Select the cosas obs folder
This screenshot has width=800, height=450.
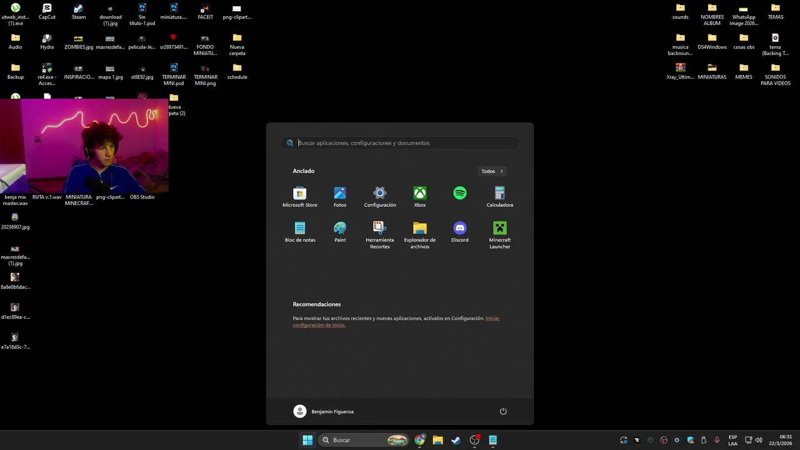[x=744, y=42]
